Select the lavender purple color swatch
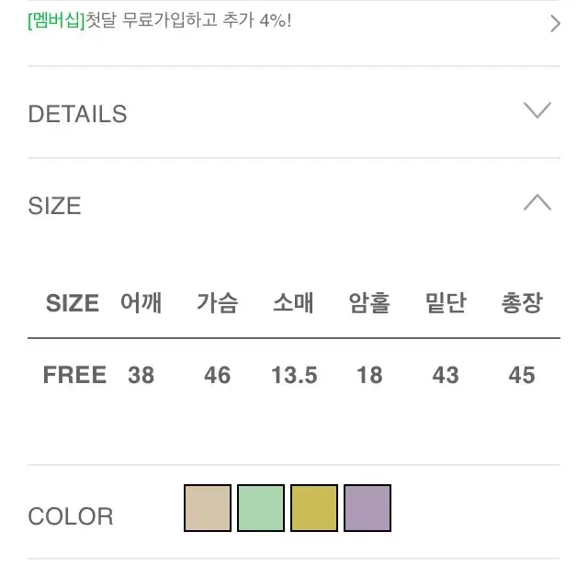This screenshot has height=588, width=588. pos(367,508)
